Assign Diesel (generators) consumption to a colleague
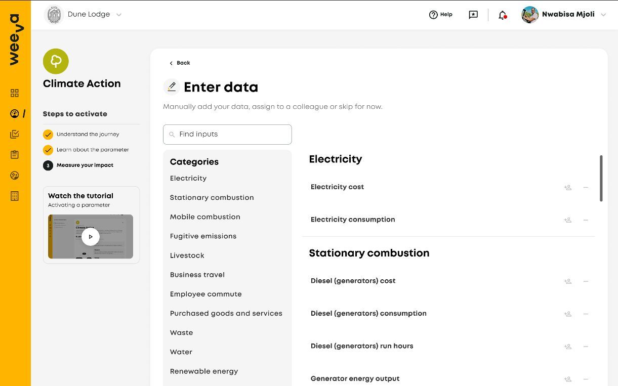This screenshot has width=618, height=386. 568,314
